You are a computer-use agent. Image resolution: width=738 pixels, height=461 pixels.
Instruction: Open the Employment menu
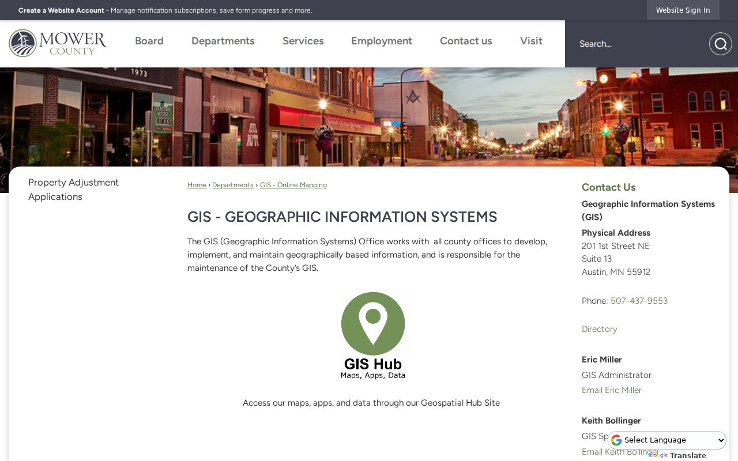[382, 41]
